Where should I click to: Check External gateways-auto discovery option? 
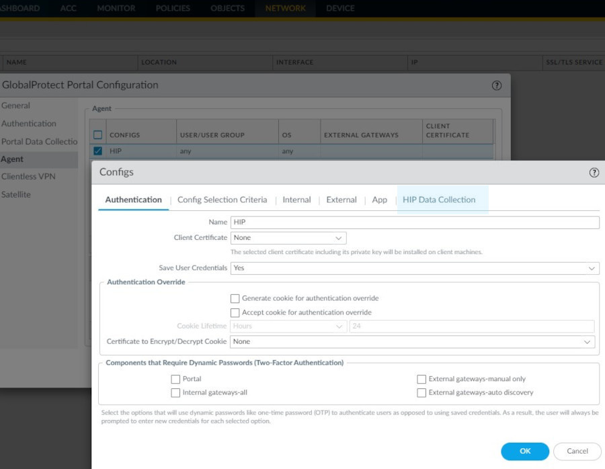point(421,392)
